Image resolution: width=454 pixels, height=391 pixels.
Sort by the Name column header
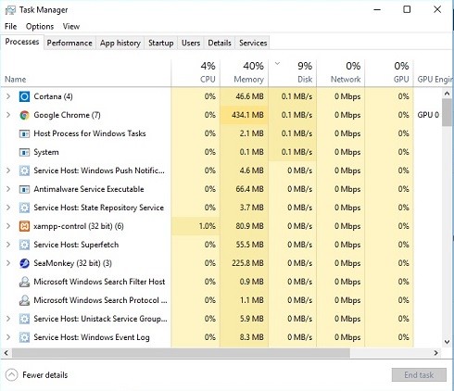coord(85,73)
